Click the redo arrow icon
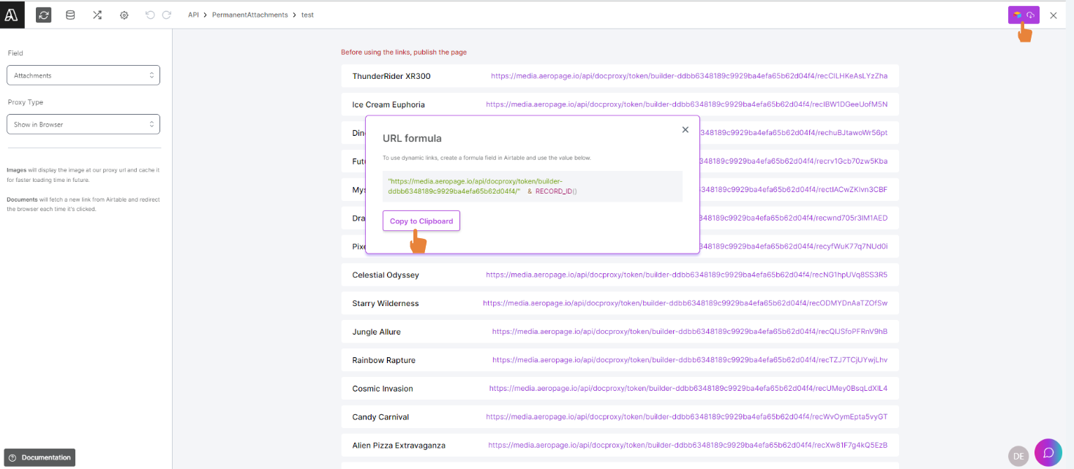The width and height of the screenshot is (1074, 469). (x=167, y=15)
